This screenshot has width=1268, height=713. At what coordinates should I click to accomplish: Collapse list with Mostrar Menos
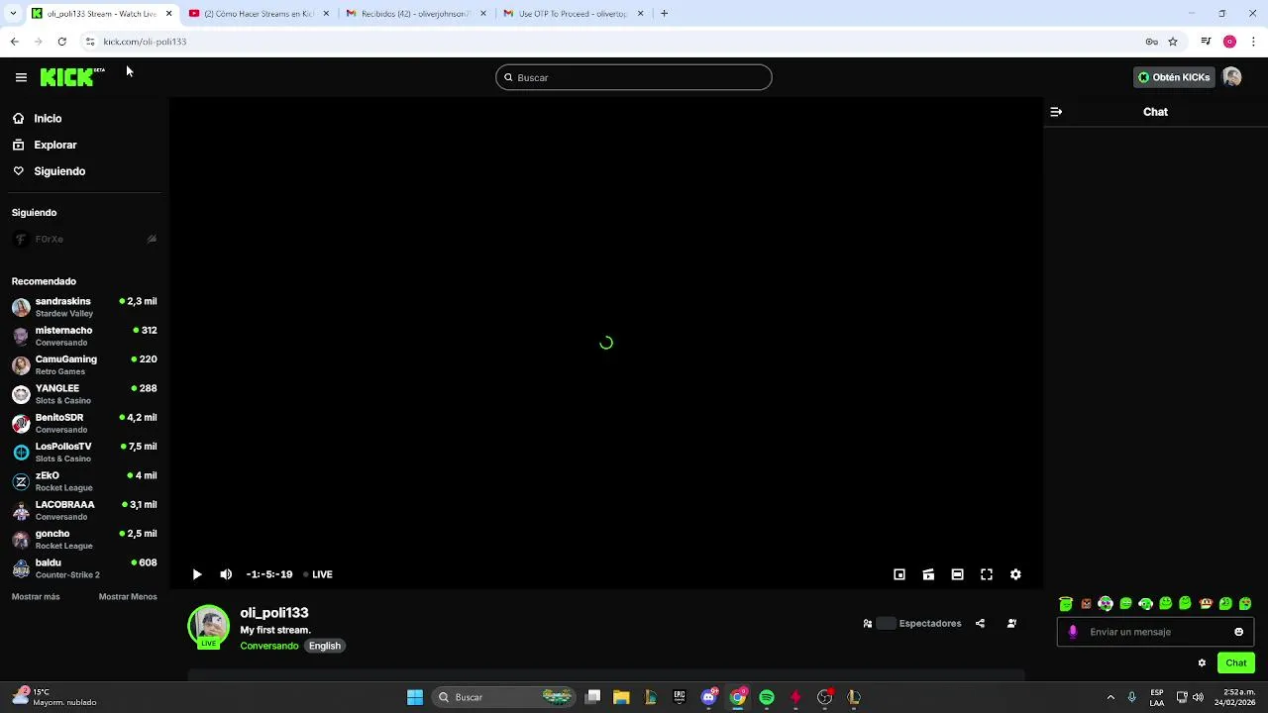tap(128, 597)
